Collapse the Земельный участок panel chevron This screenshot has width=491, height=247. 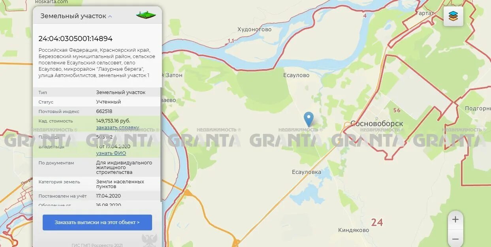[x=110, y=17]
